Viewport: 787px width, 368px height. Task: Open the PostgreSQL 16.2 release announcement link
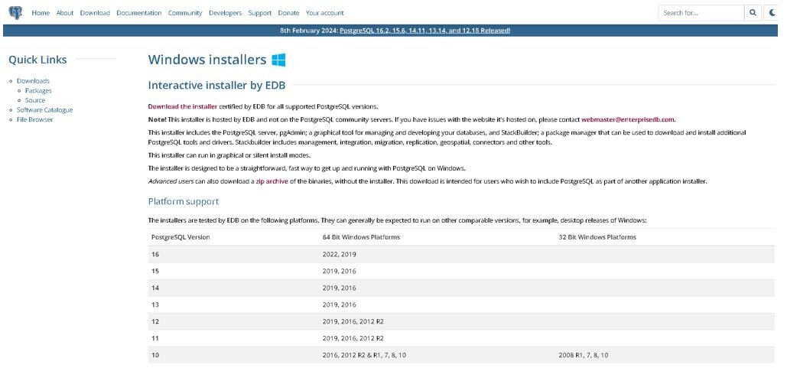click(x=425, y=31)
